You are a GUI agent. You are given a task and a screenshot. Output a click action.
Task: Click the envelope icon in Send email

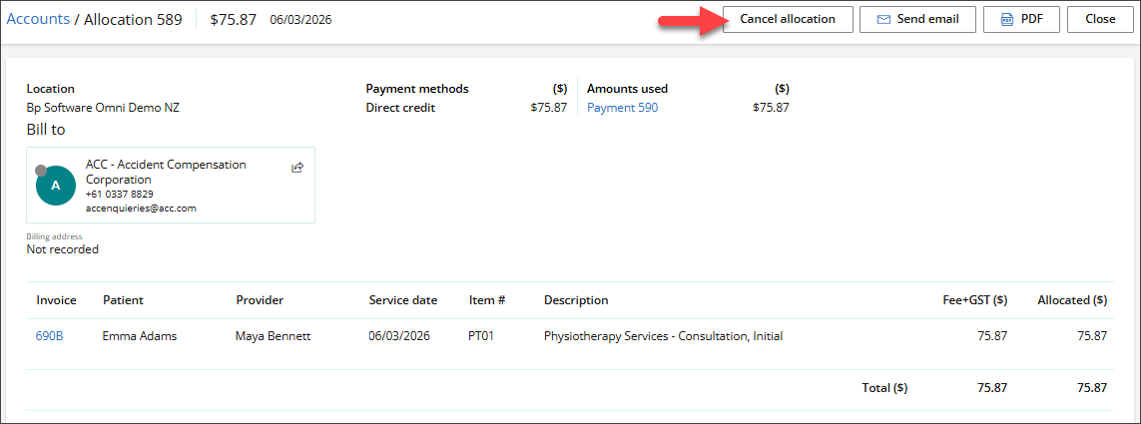pos(883,19)
